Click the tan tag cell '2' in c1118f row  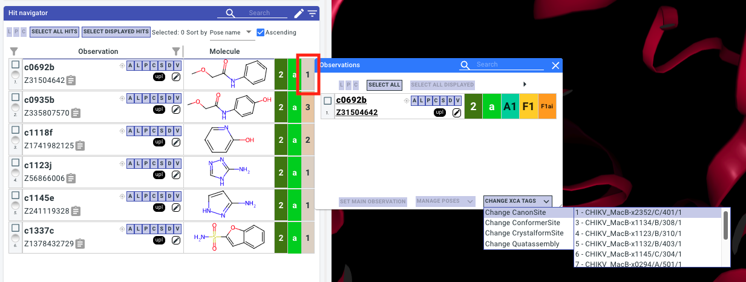(307, 140)
